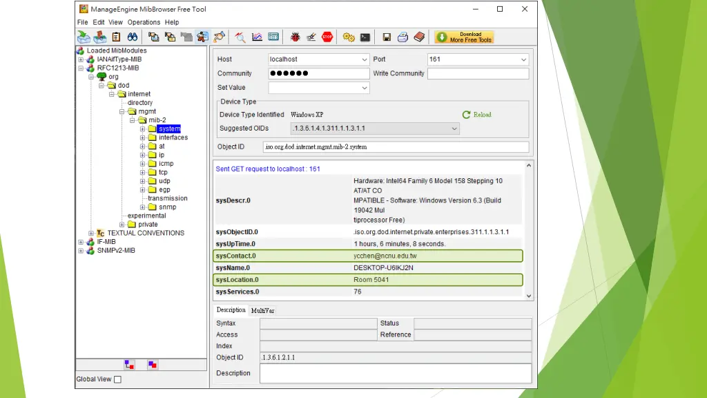Open the File menu
Image resolution: width=707 pixels, height=398 pixels.
click(83, 22)
